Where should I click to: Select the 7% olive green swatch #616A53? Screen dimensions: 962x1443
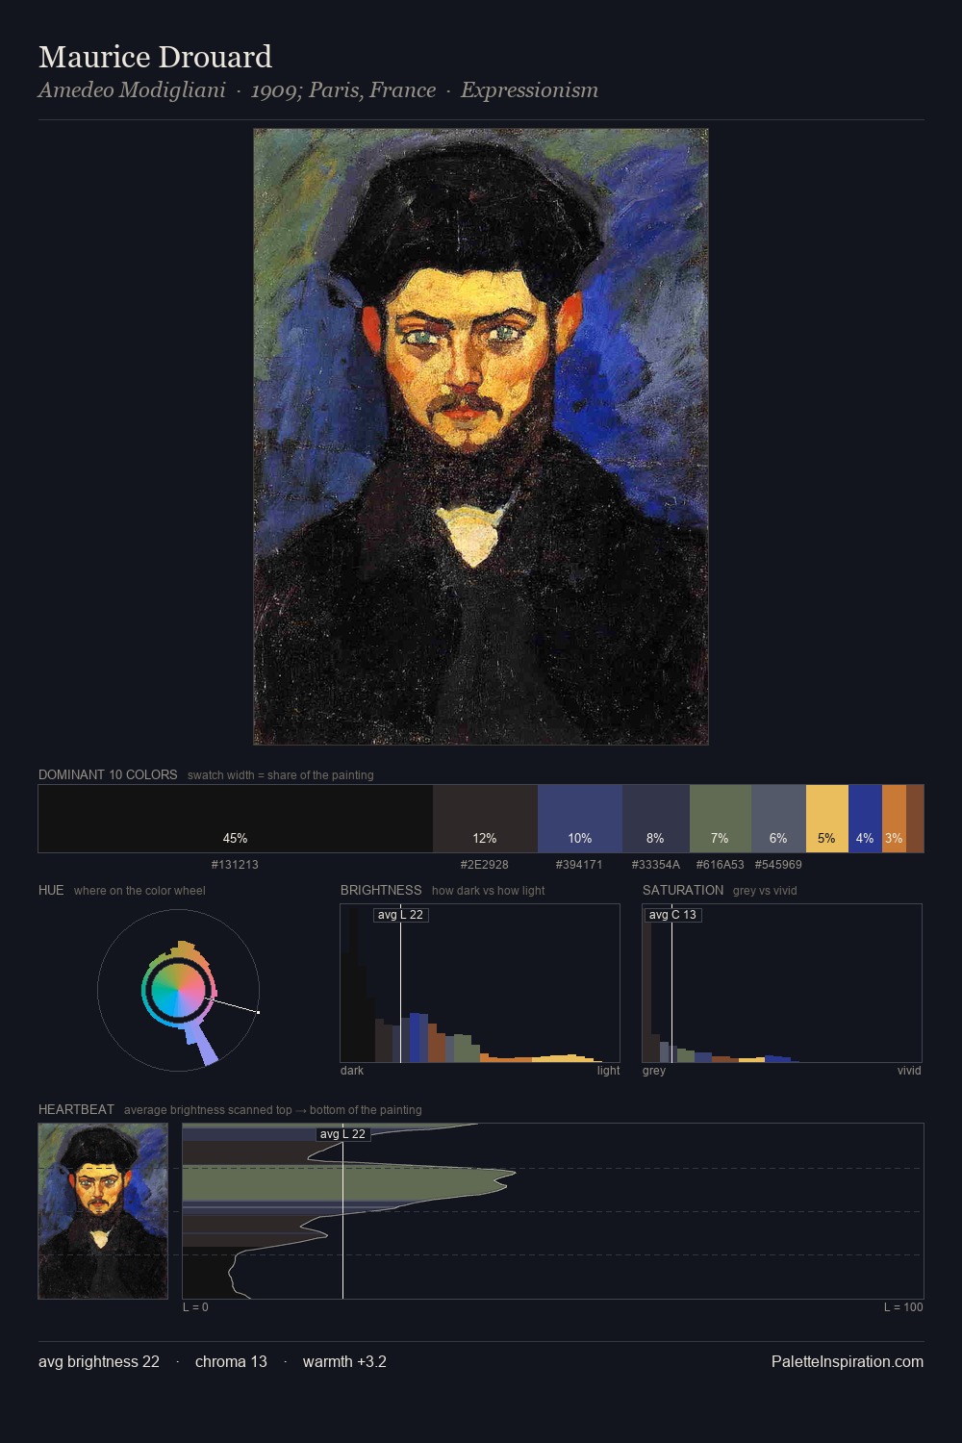(721, 819)
